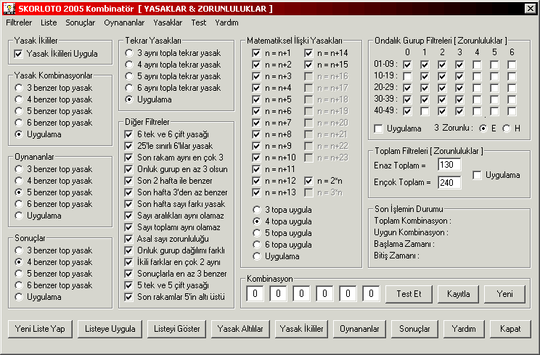Open the Sonuçlar menu

tap(81, 23)
